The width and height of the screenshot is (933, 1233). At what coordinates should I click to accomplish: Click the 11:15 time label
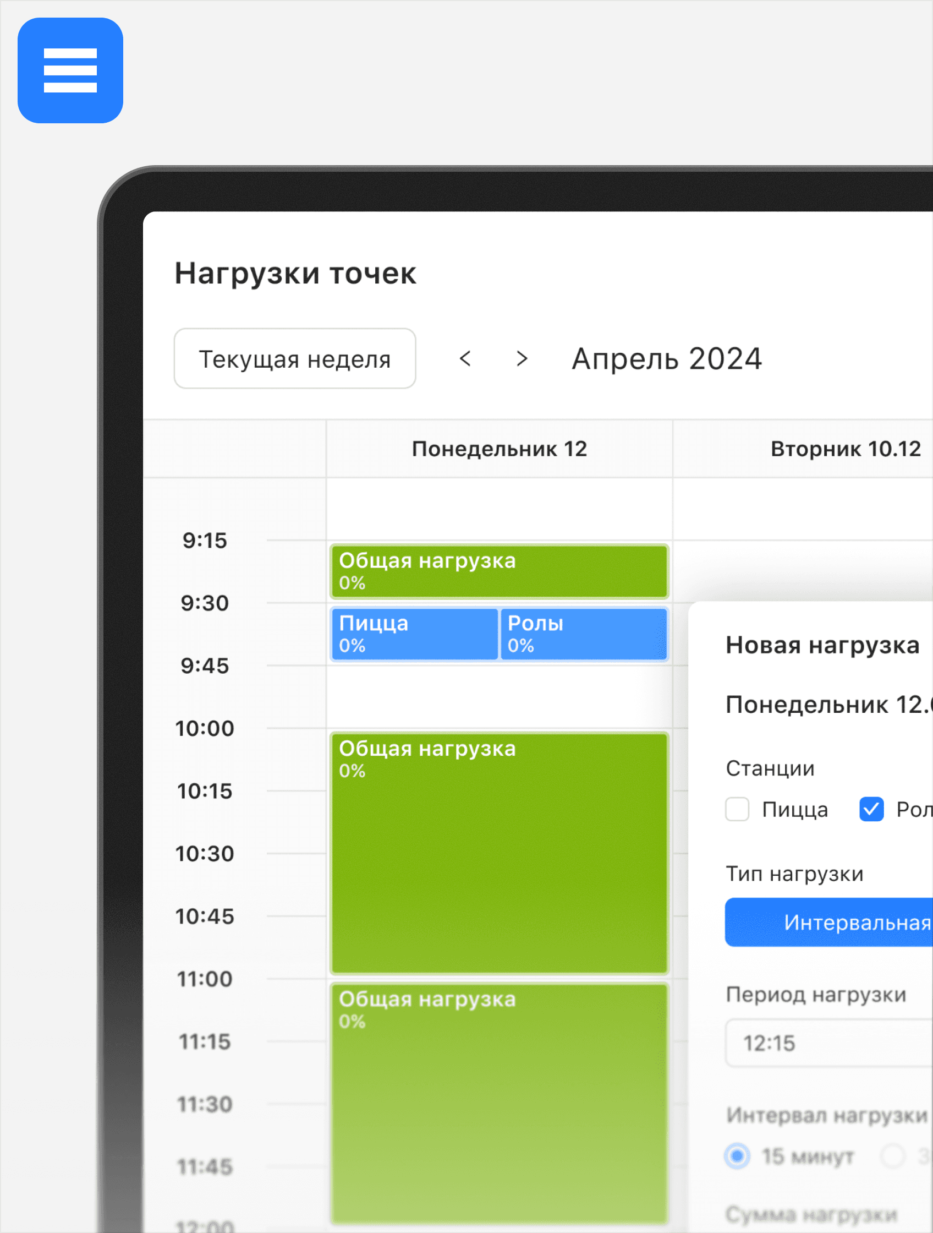(205, 1042)
